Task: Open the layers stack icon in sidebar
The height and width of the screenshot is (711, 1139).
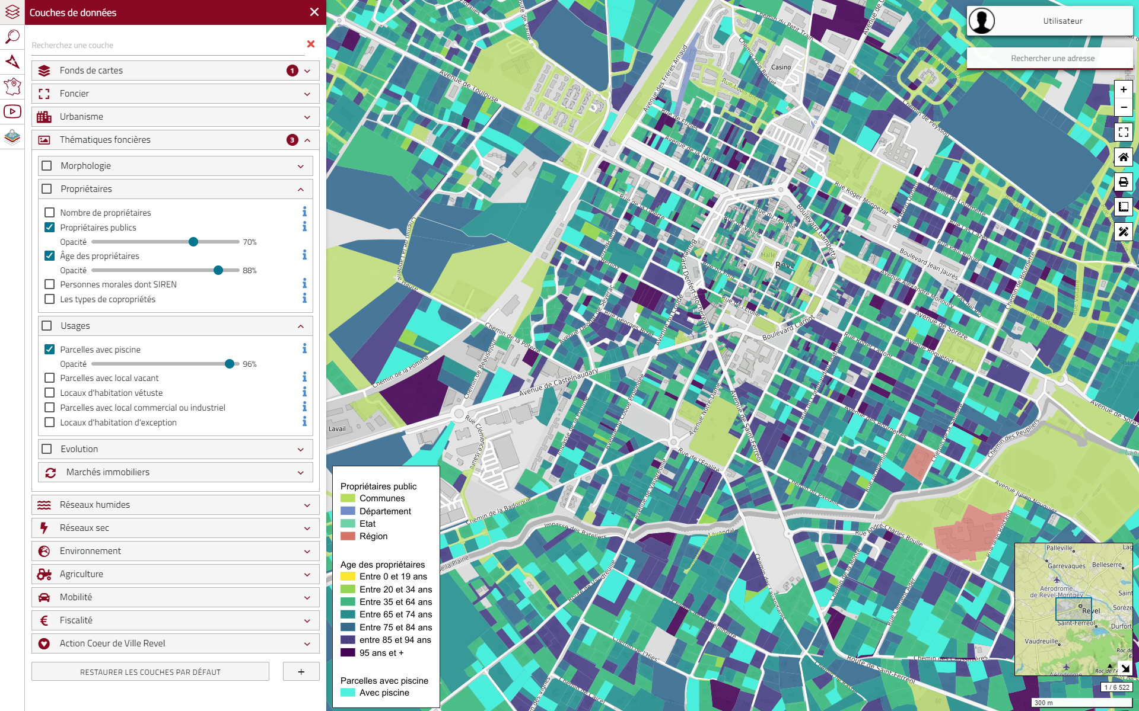Action: click(x=12, y=12)
